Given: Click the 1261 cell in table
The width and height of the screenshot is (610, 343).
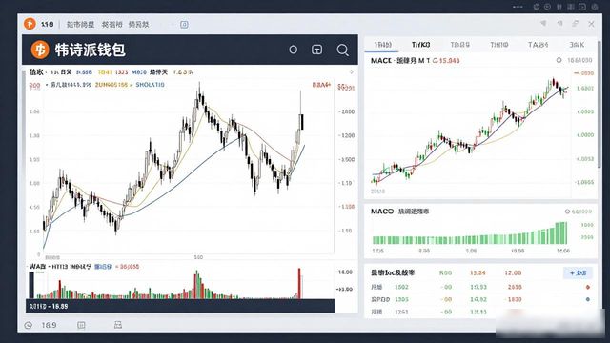Looking at the screenshot, I should coord(401,312).
